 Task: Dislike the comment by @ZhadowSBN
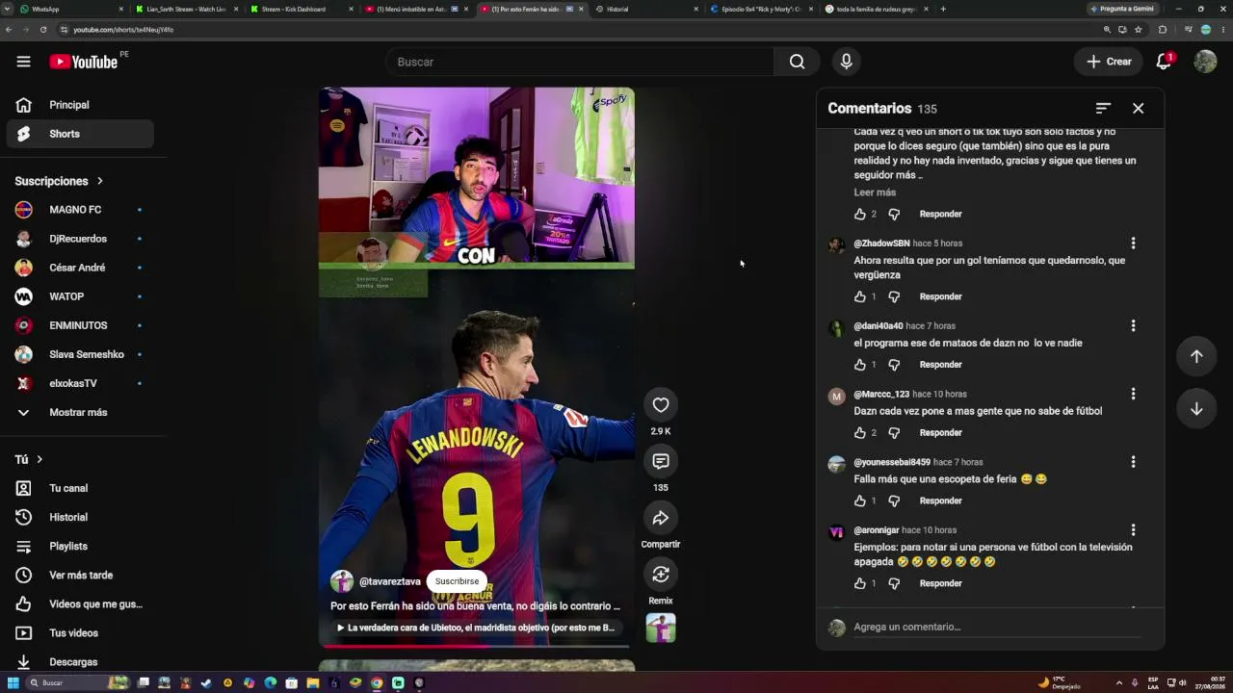pos(894,296)
